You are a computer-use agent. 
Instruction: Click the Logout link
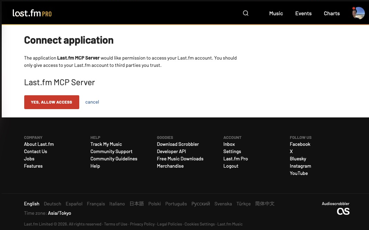coord(231,166)
